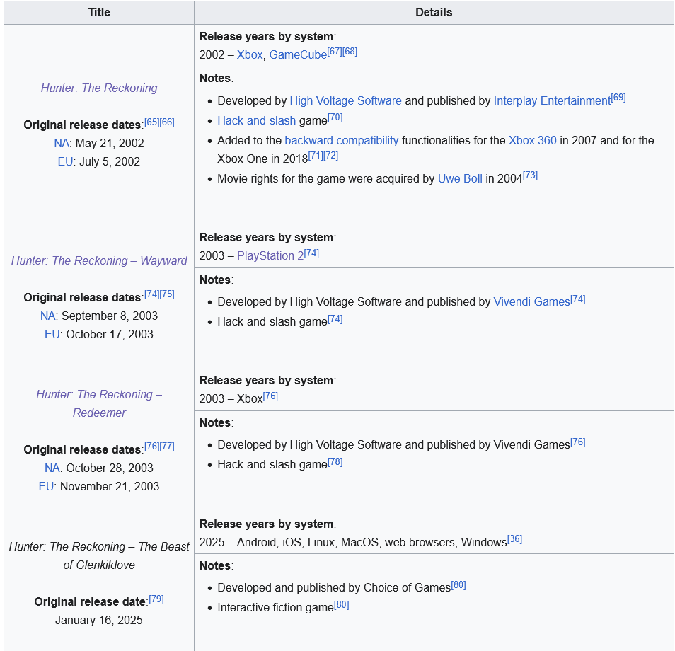
Task: Open citation [75] in Wayward release dates
Action: coord(167,294)
